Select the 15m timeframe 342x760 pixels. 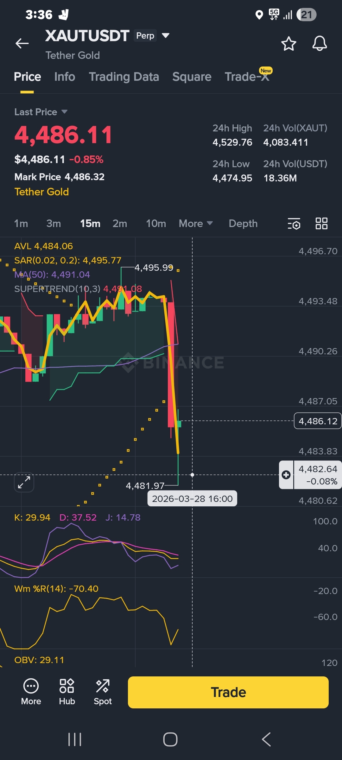point(90,224)
